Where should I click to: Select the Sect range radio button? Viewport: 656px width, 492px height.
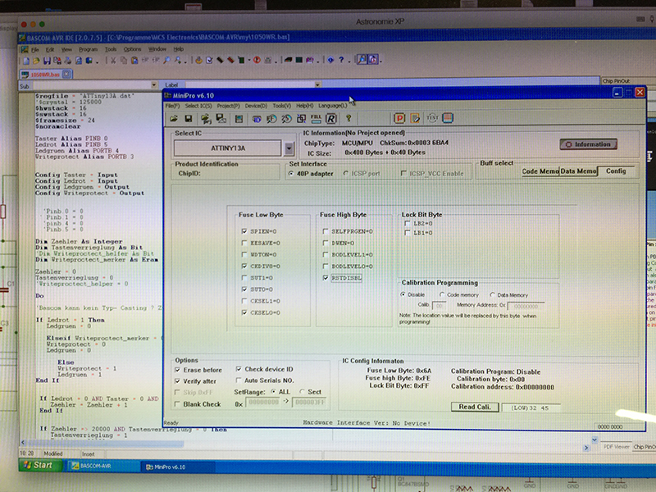coord(302,392)
